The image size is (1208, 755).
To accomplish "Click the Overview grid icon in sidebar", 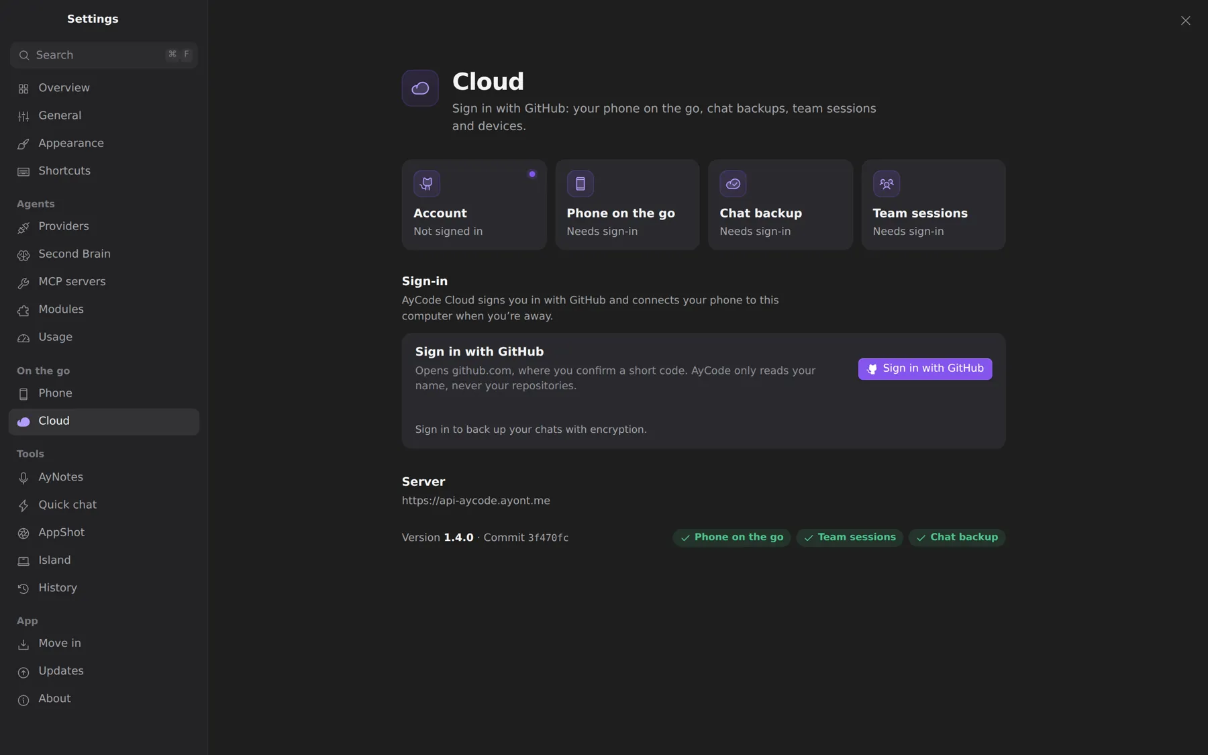I will point(23,89).
